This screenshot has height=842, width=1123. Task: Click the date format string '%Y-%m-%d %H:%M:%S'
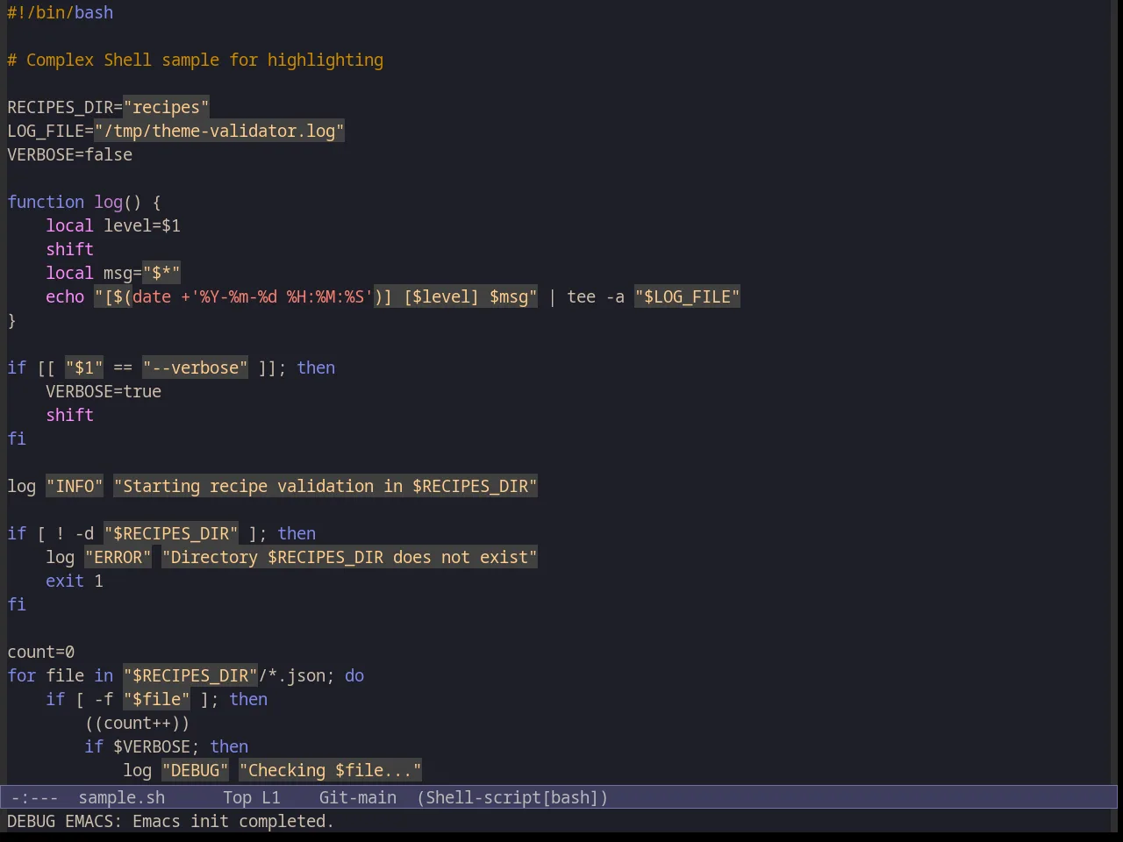tap(282, 296)
